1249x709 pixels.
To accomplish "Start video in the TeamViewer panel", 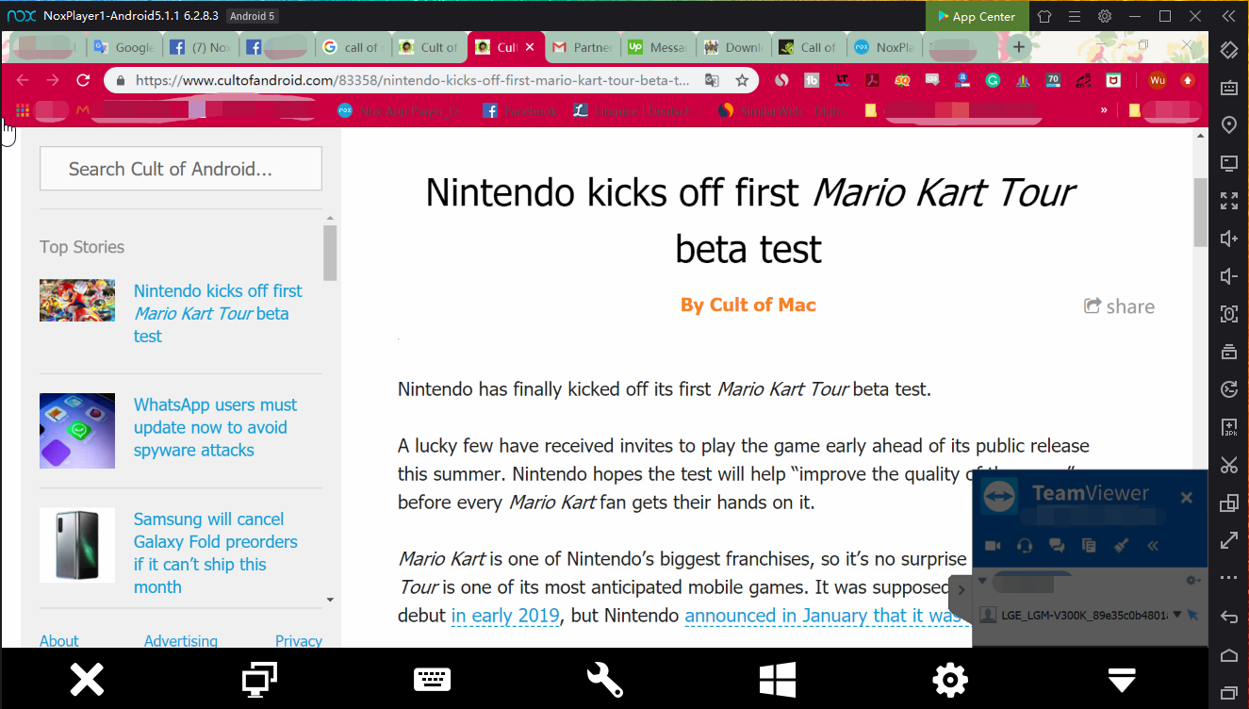I will pos(992,545).
